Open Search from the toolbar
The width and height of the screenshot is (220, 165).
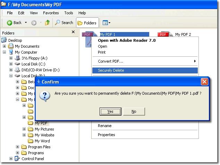(x=64, y=23)
